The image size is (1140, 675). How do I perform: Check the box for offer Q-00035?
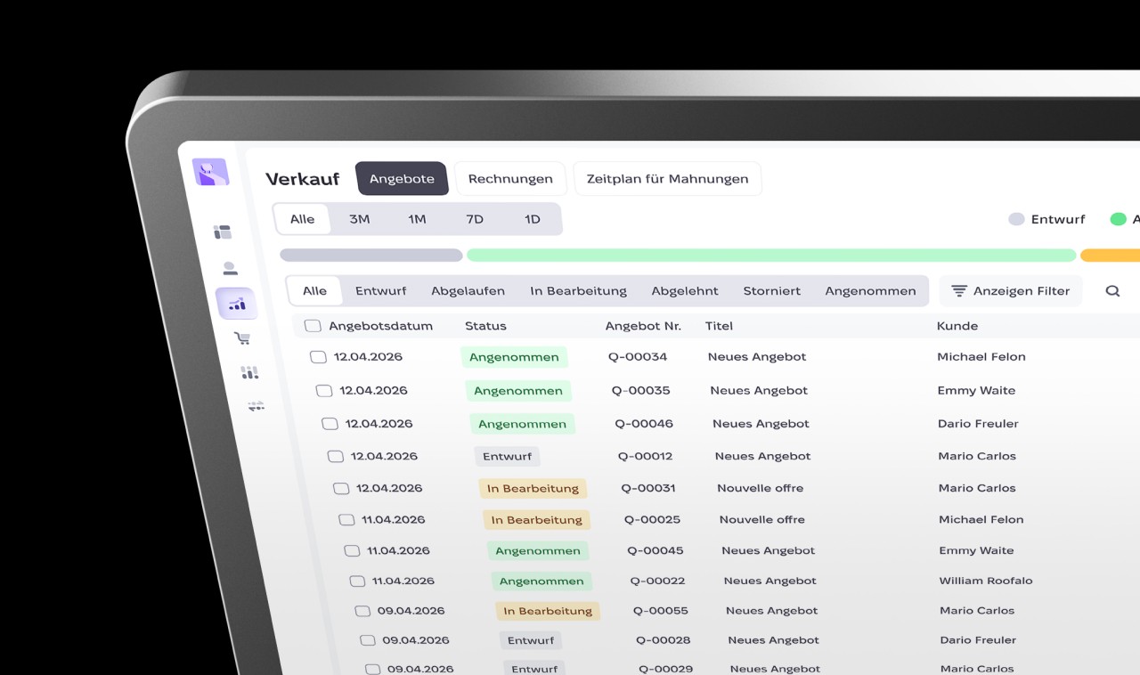pos(324,391)
